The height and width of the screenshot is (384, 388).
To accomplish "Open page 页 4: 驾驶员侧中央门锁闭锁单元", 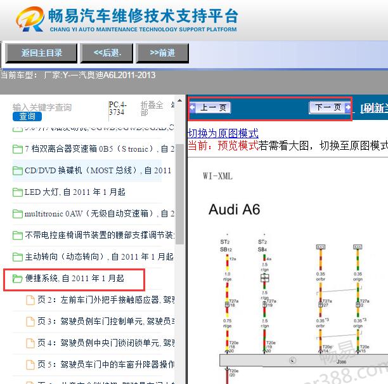I will [100, 343].
